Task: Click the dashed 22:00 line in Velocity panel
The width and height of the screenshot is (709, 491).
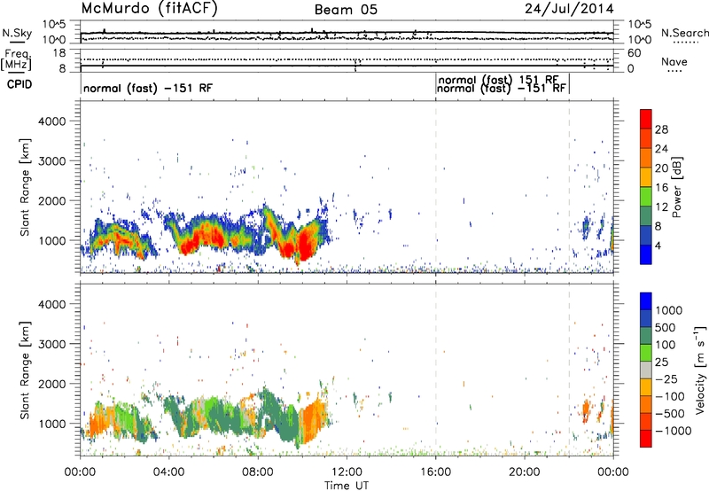Action: tap(569, 370)
